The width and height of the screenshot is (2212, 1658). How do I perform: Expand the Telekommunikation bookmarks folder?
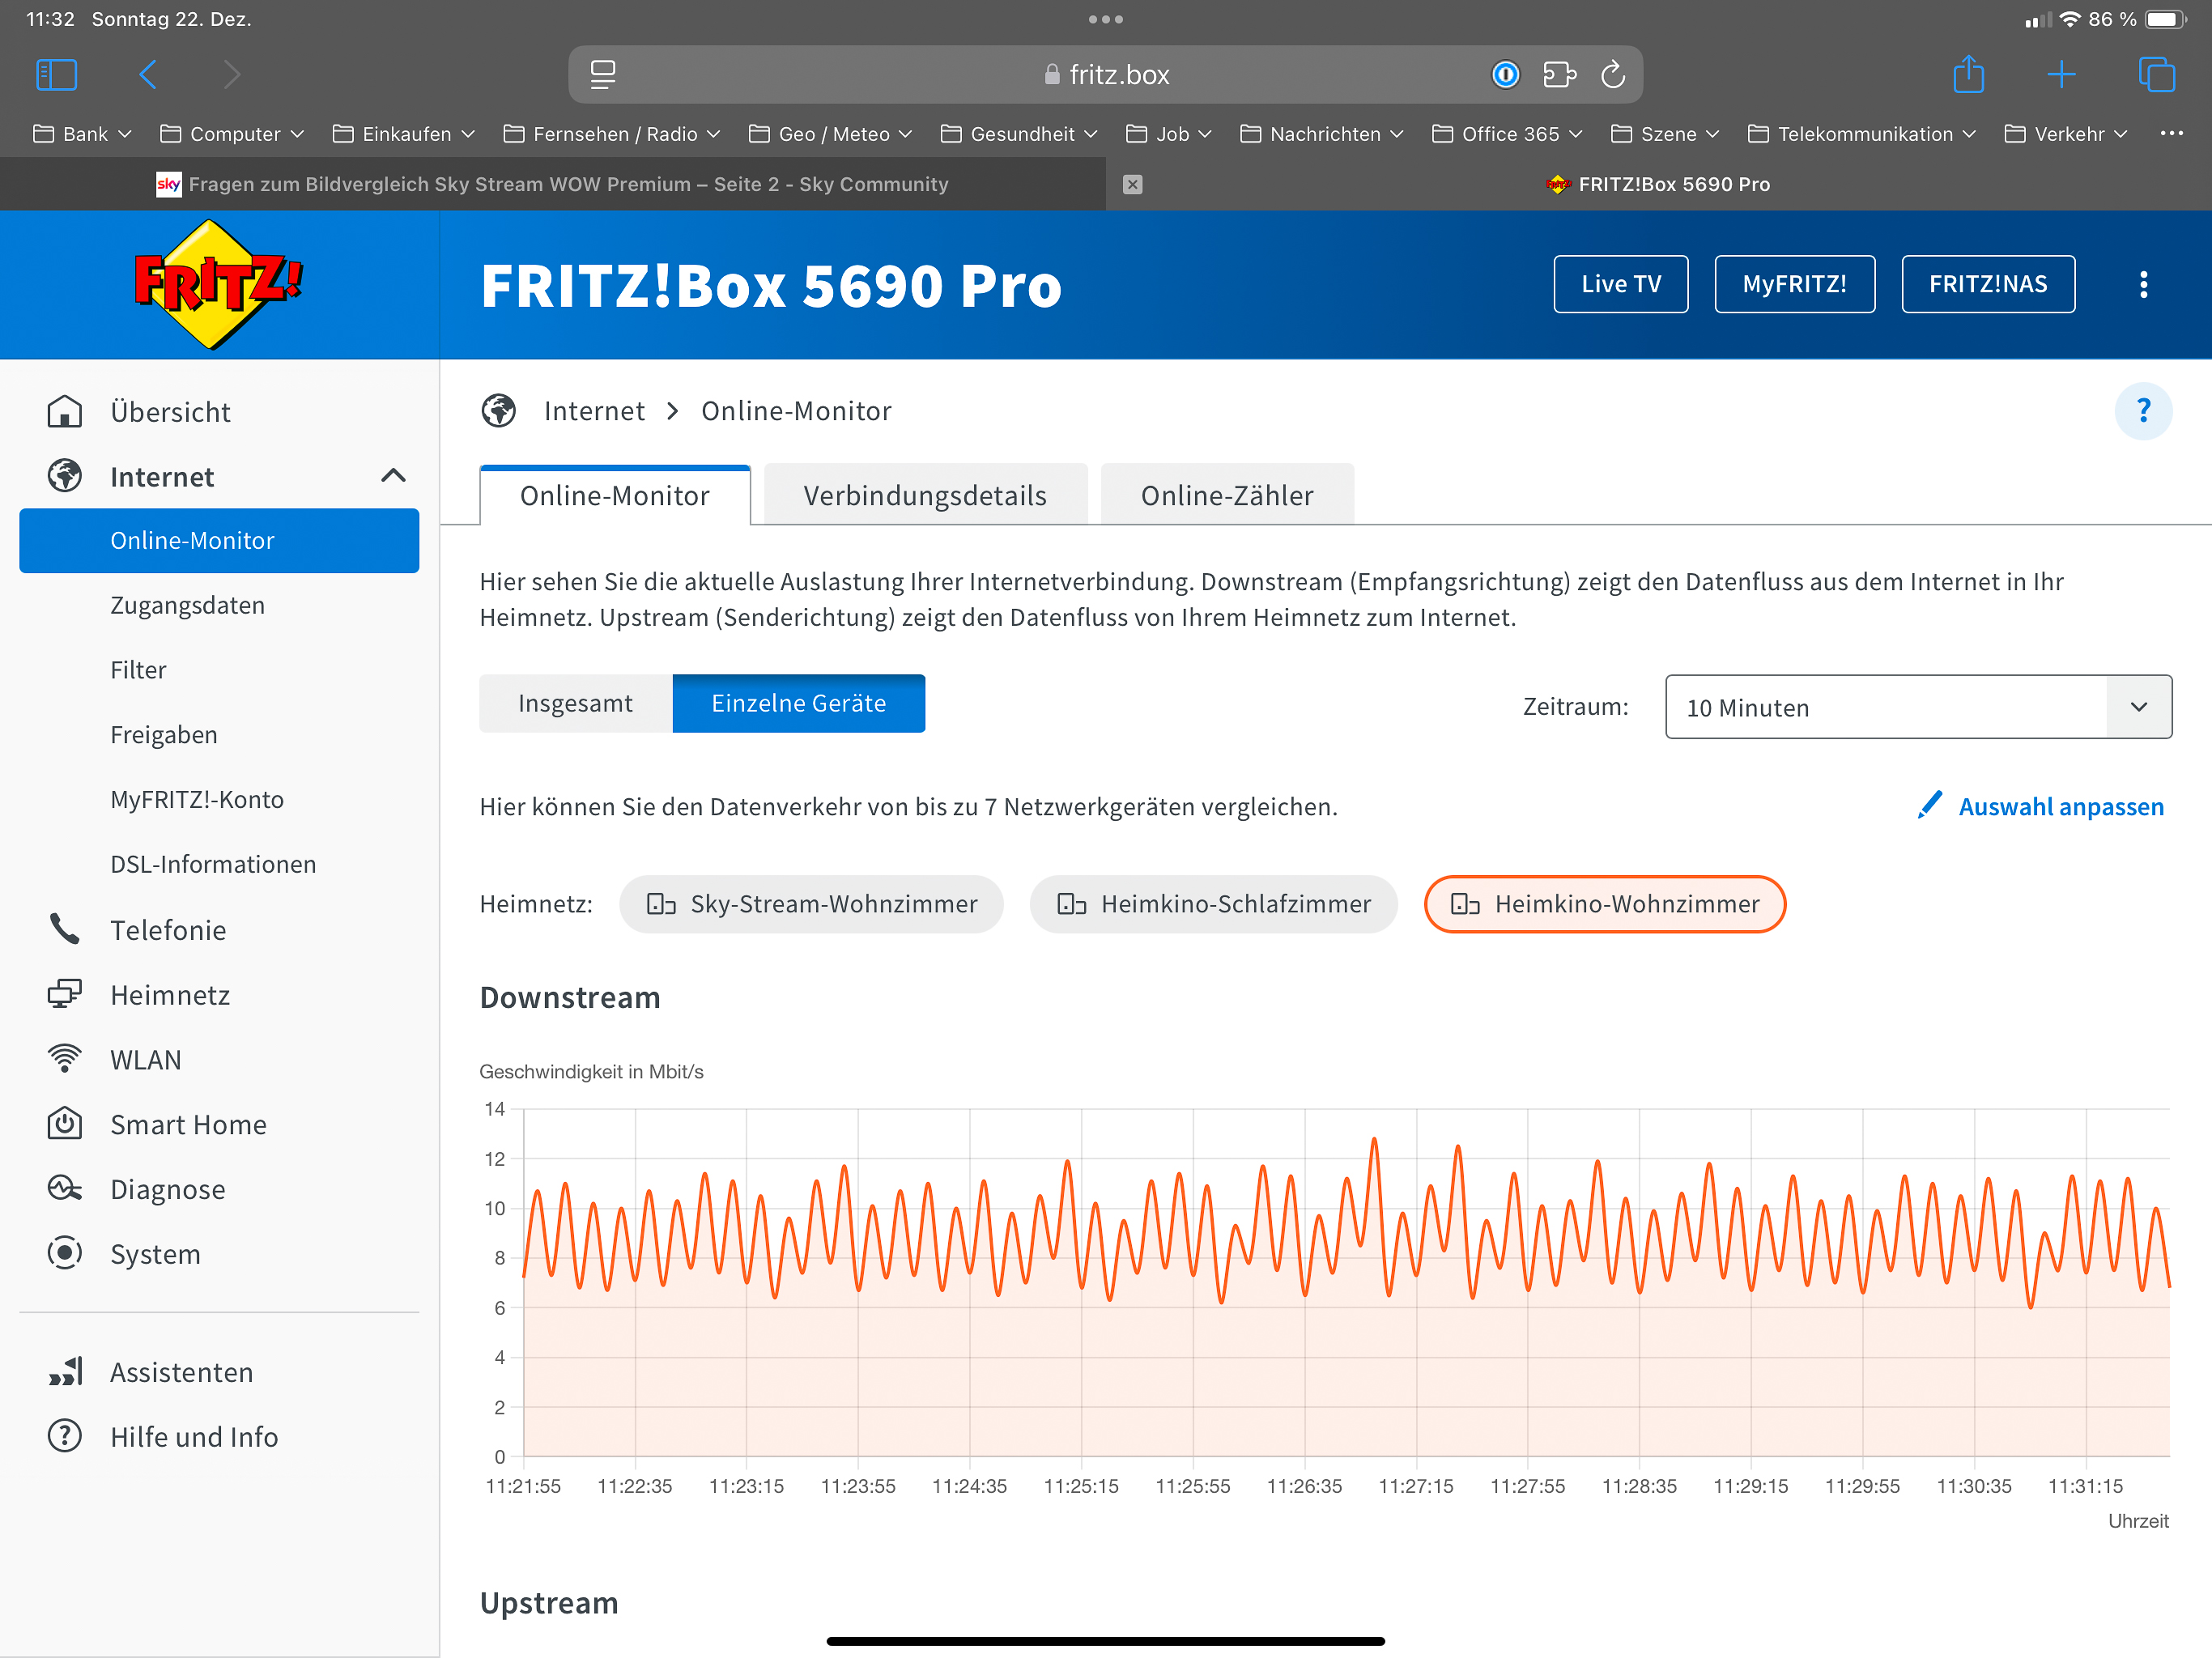[x=1861, y=134]
